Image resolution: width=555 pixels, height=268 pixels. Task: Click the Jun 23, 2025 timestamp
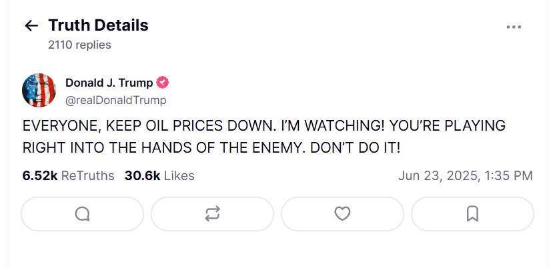(x=465, y=176)
